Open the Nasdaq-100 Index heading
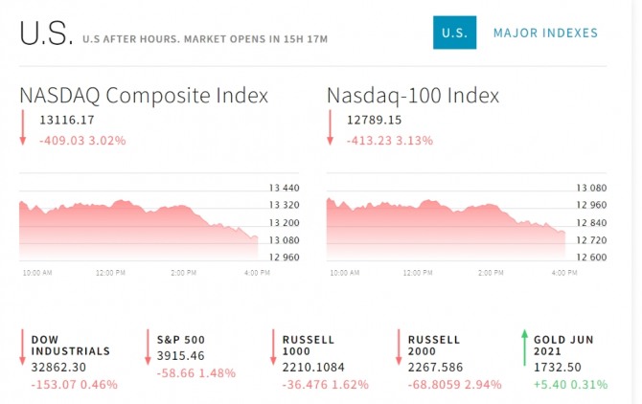The image size is (642, 404). (x=413, y=96)
